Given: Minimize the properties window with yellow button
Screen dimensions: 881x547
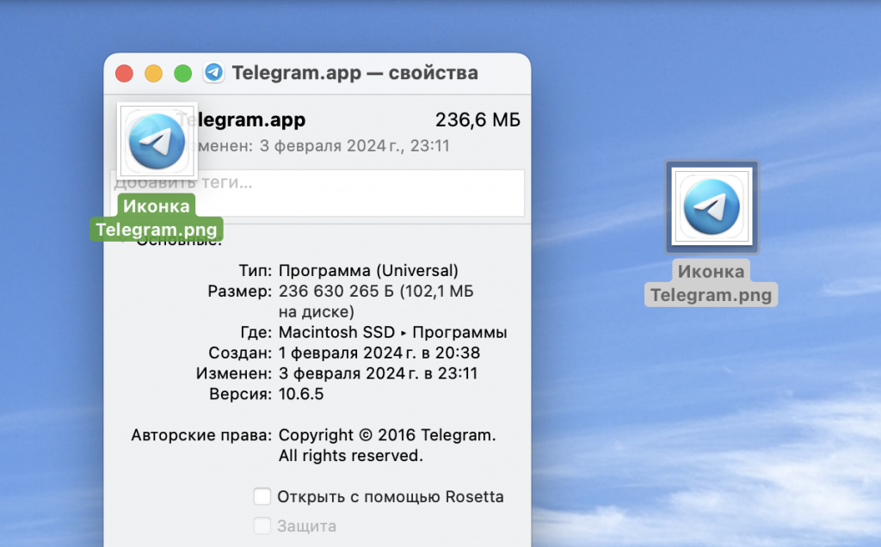Looking at the screenshot, I should [153, 73].
